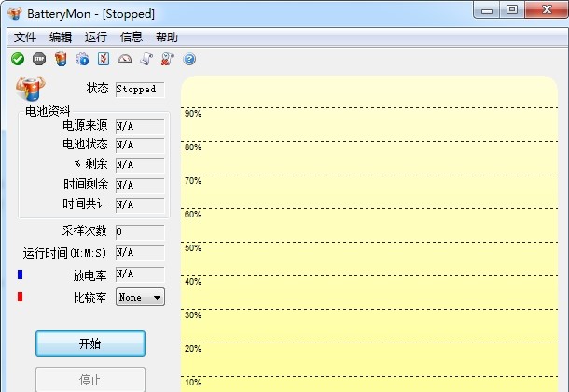Click the 时间共计 N/A field

coord(140,204)
